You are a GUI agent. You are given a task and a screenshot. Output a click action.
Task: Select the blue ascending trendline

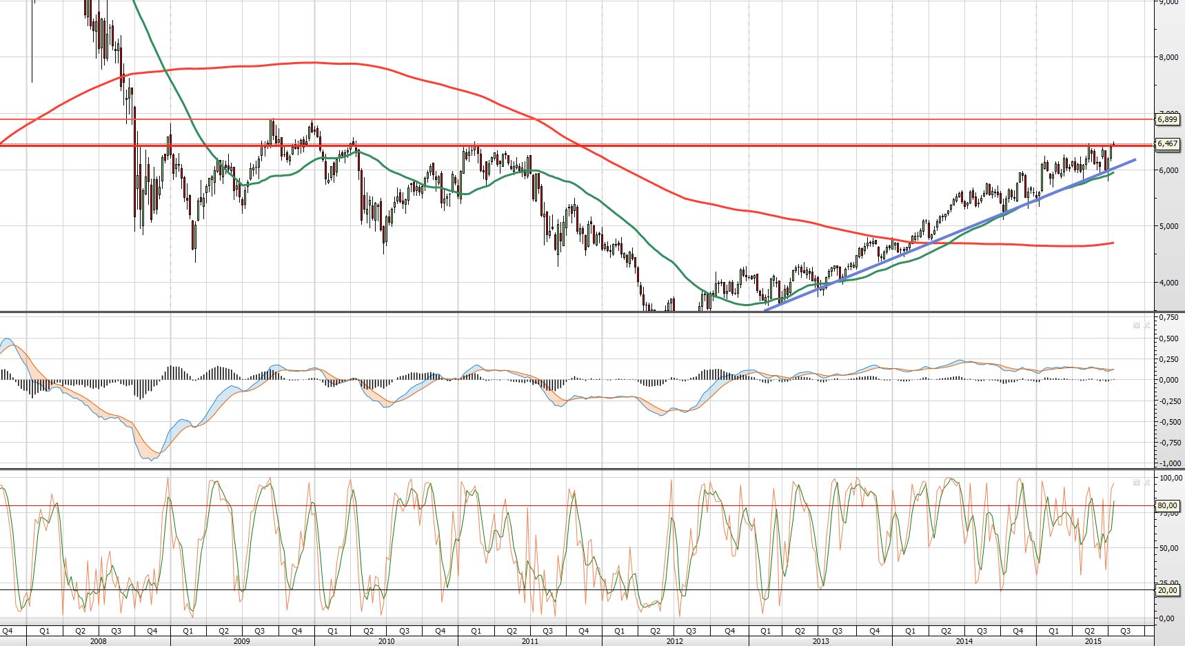pos(951,234)
